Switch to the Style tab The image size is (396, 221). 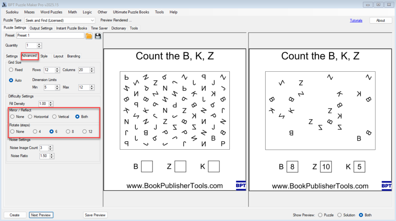tap(44, 56)
